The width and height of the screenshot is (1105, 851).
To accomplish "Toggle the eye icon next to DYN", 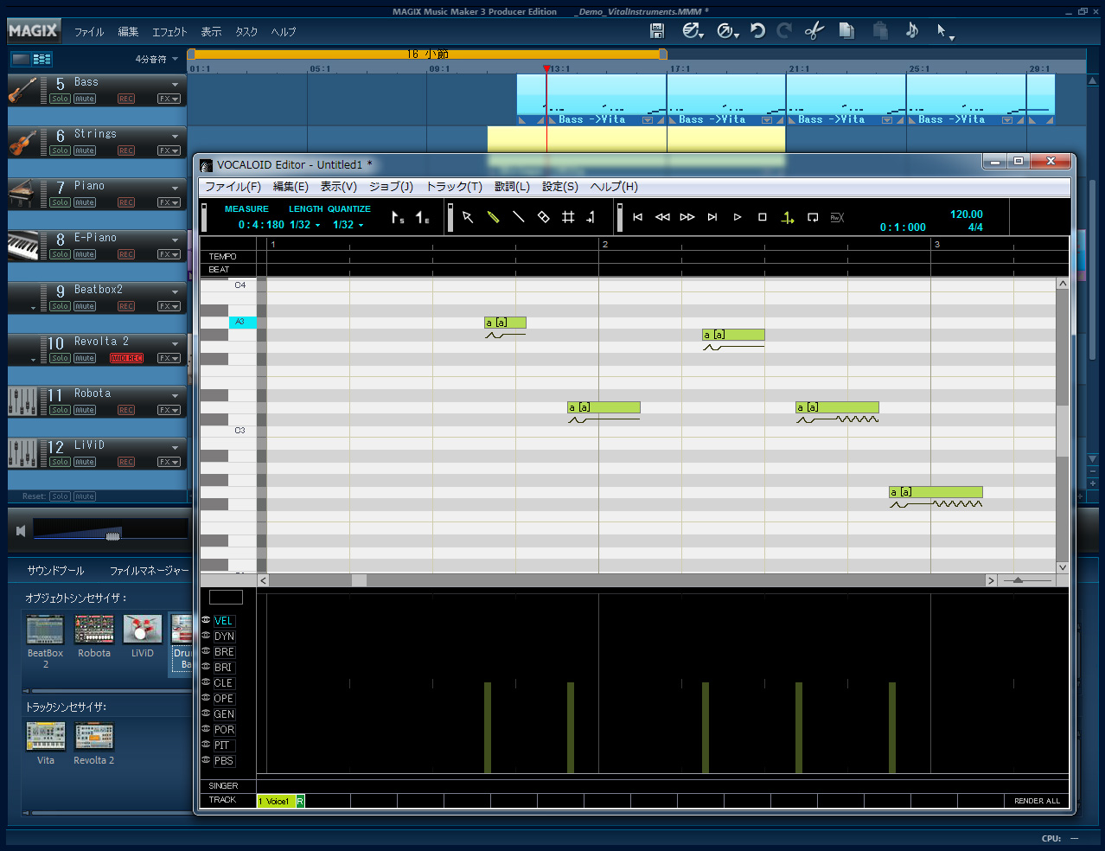I will (x=206, y=636).
